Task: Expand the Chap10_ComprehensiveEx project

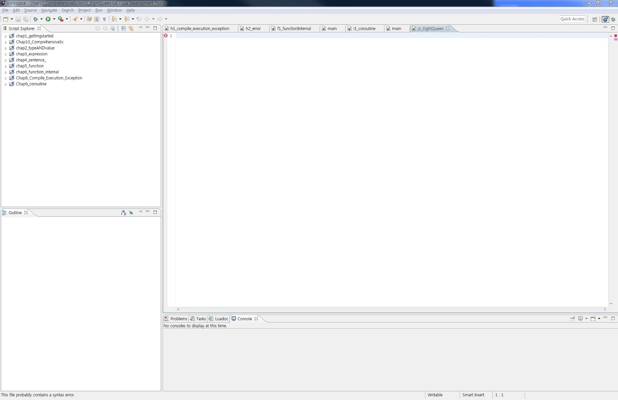Action: [x=6, y=42]
